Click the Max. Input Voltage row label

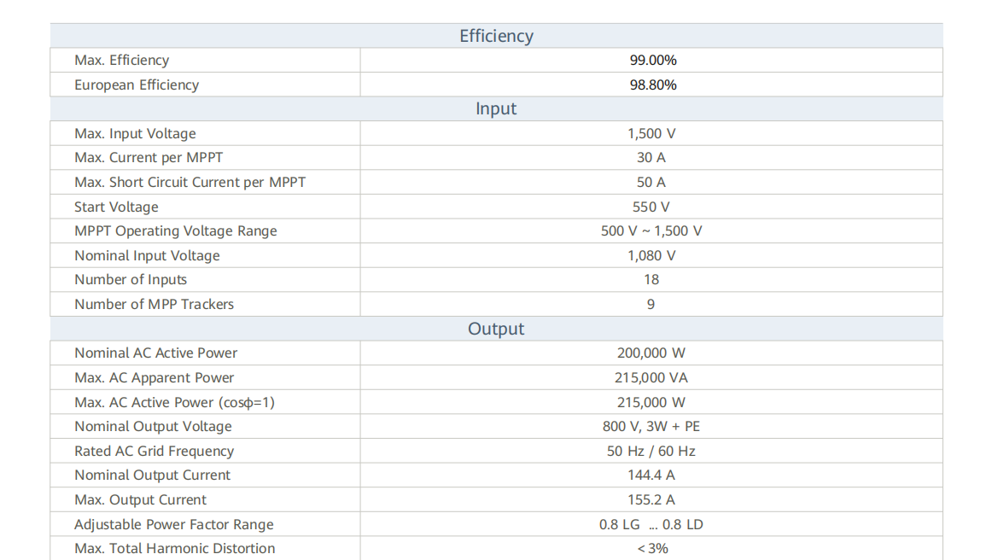pyautogui.click(x=135, y=134)
